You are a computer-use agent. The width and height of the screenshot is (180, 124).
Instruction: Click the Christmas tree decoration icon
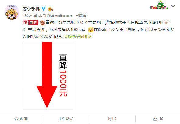160,5
